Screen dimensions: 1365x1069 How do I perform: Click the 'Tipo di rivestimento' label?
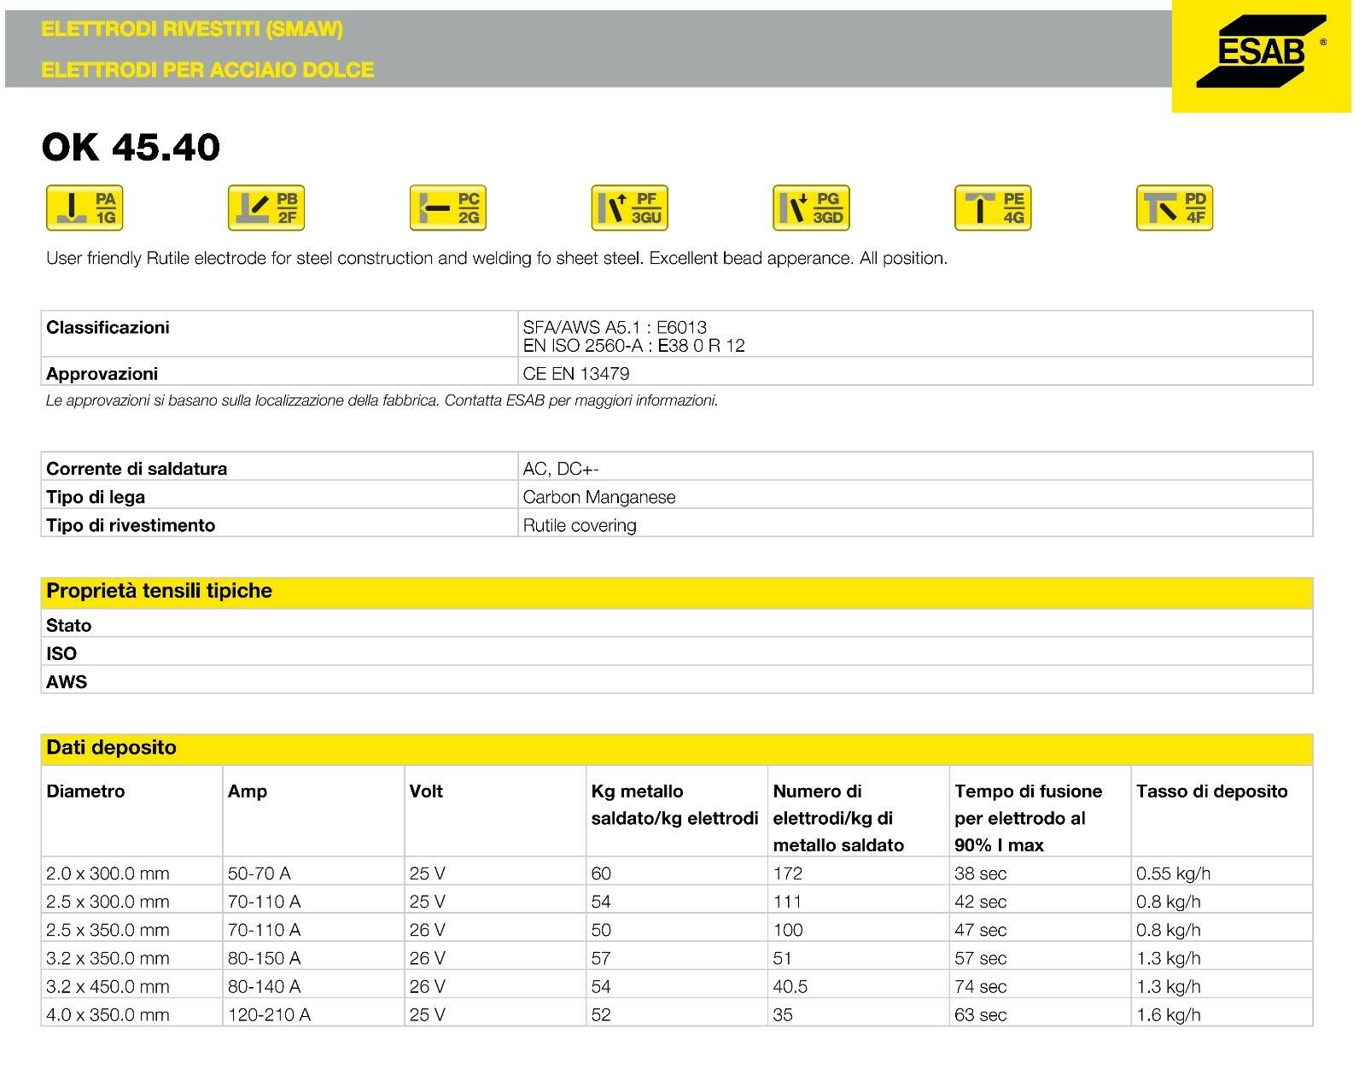pyautogui.click(x=131, y=525)
